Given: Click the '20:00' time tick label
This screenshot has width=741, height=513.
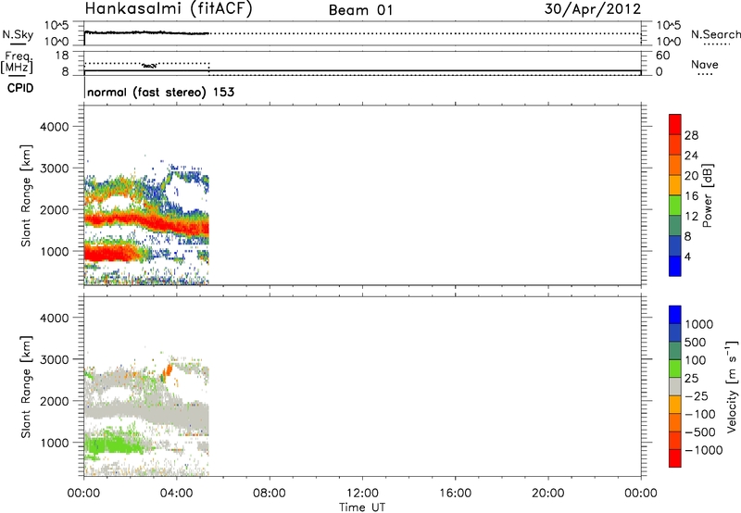Looking at the screenshot, I should 548,494.
